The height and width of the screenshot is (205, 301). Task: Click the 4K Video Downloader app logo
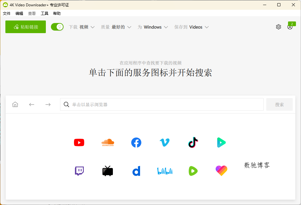coord(5,5)
